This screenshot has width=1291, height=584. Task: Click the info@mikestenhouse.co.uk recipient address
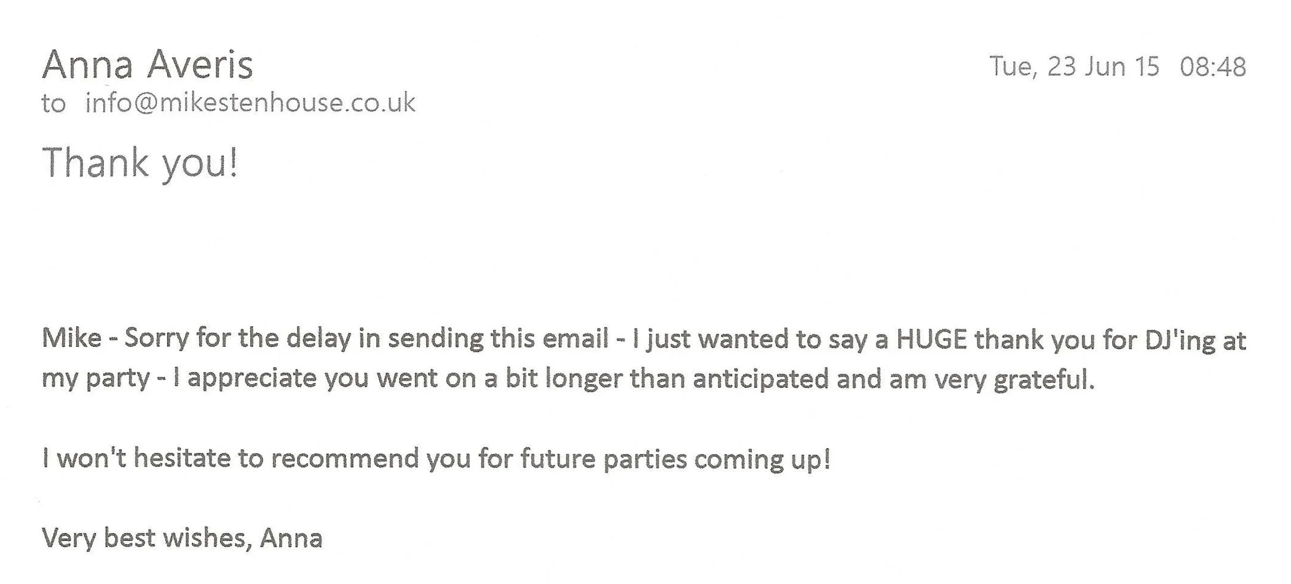pos(250,102)
